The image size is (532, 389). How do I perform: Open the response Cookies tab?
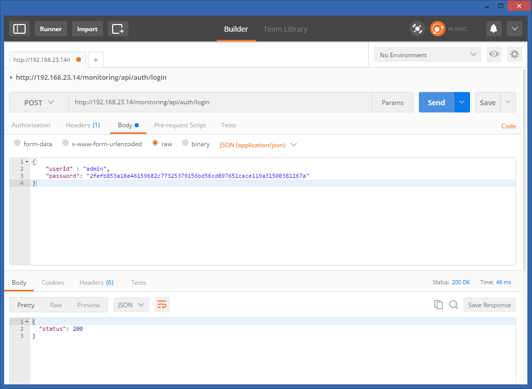[x=53, y=283]
